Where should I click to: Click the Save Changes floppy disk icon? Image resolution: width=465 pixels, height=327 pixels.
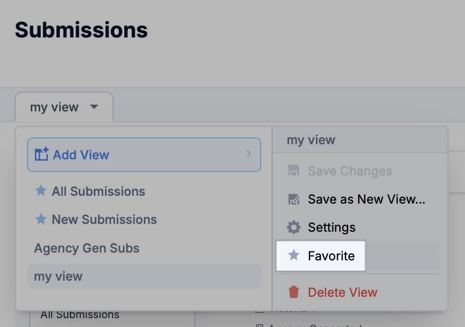pyautogui.click(x=294, y=171)
